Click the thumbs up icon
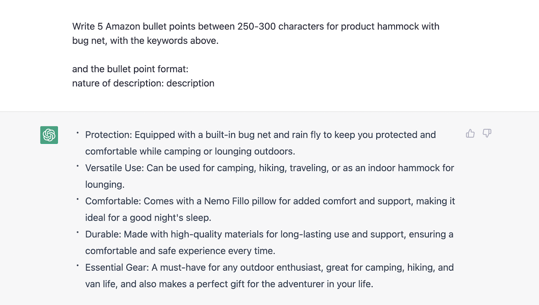The width and height of the screenshot is (539, 305). [470, 133]
